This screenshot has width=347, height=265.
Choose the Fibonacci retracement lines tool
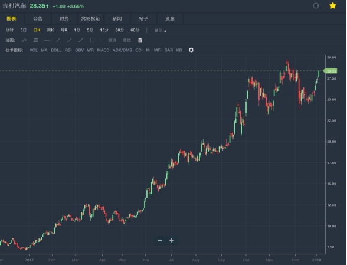tap(35, 40)
